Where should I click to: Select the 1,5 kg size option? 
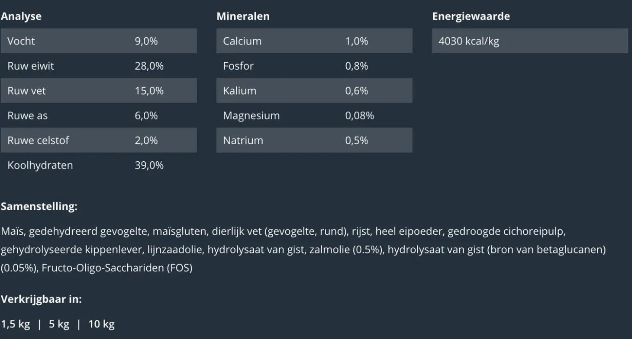16,324
